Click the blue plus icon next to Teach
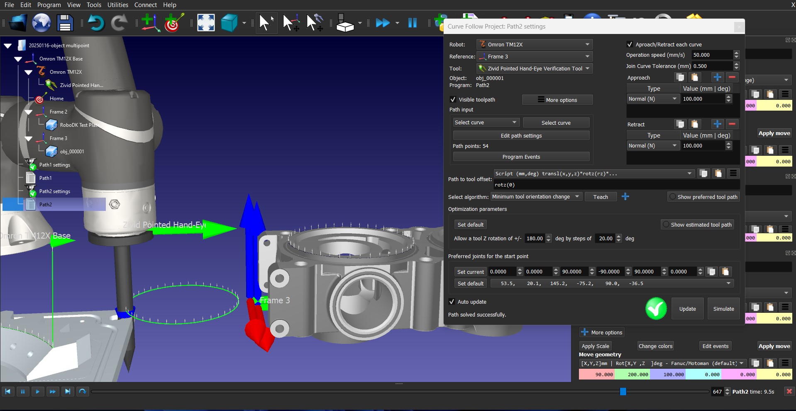796x411 pixels. pos(625,197)
